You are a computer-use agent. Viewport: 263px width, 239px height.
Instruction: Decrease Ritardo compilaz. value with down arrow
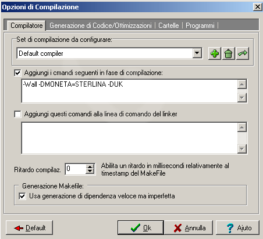(x=90, y=172)
